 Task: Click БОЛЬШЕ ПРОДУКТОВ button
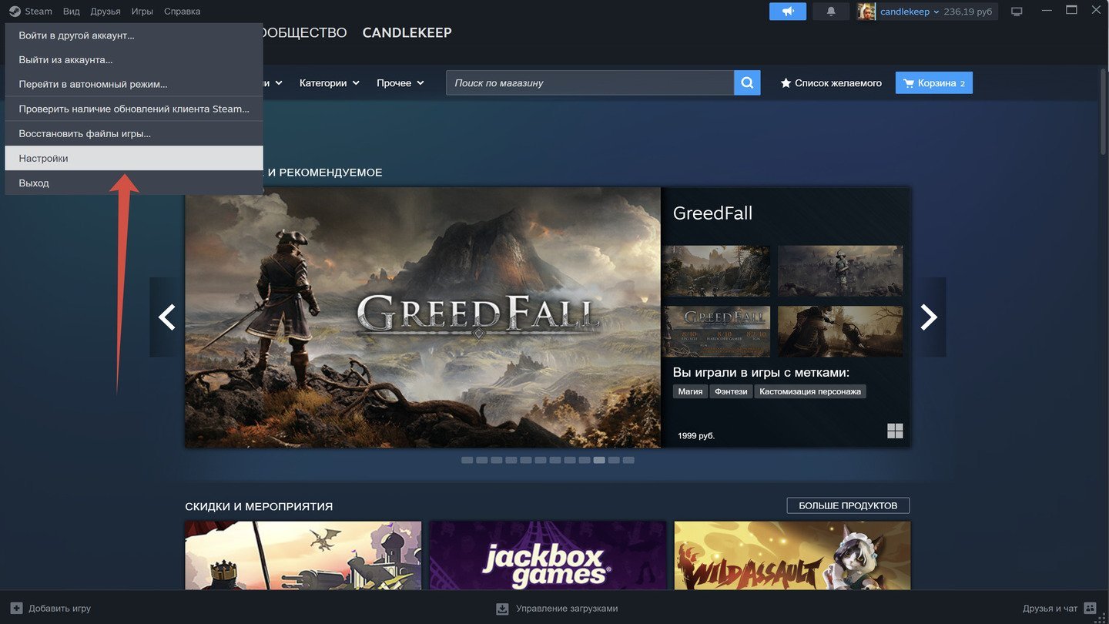[x=847, y=505]
